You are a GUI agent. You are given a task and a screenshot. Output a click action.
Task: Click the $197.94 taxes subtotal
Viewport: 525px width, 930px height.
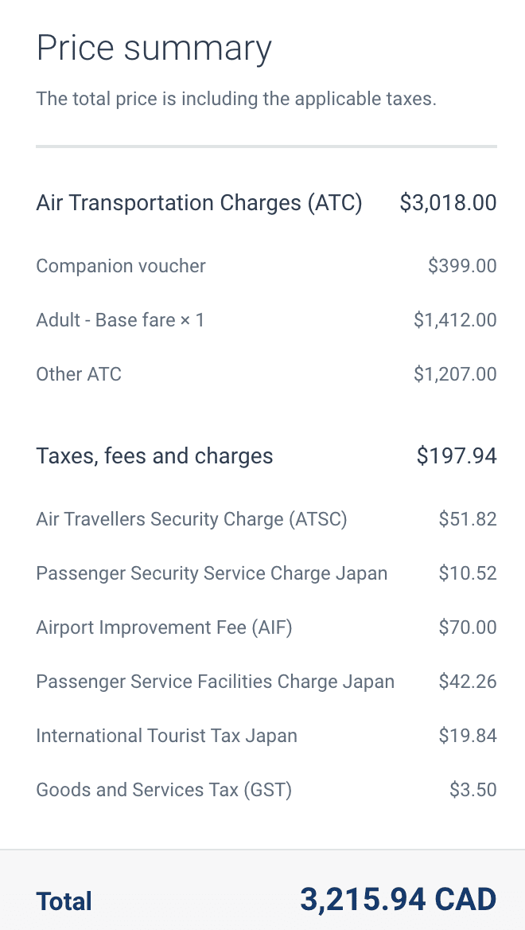click(457, 456)
